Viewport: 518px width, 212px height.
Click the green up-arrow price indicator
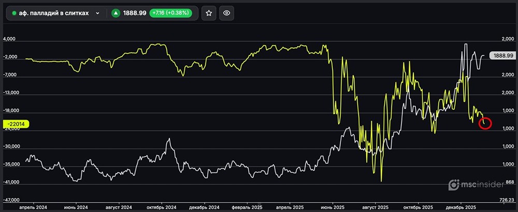pyautogui.click(x=116, y=13)
